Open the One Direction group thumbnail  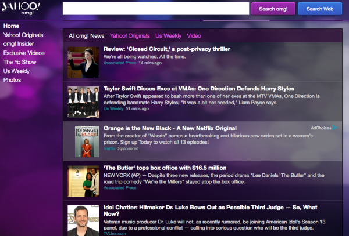[83, 102]
